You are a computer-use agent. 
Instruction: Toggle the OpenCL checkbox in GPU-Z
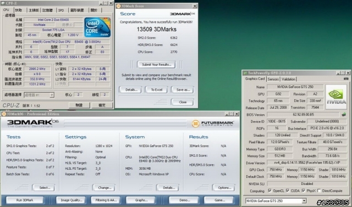[x=269, y=191]
